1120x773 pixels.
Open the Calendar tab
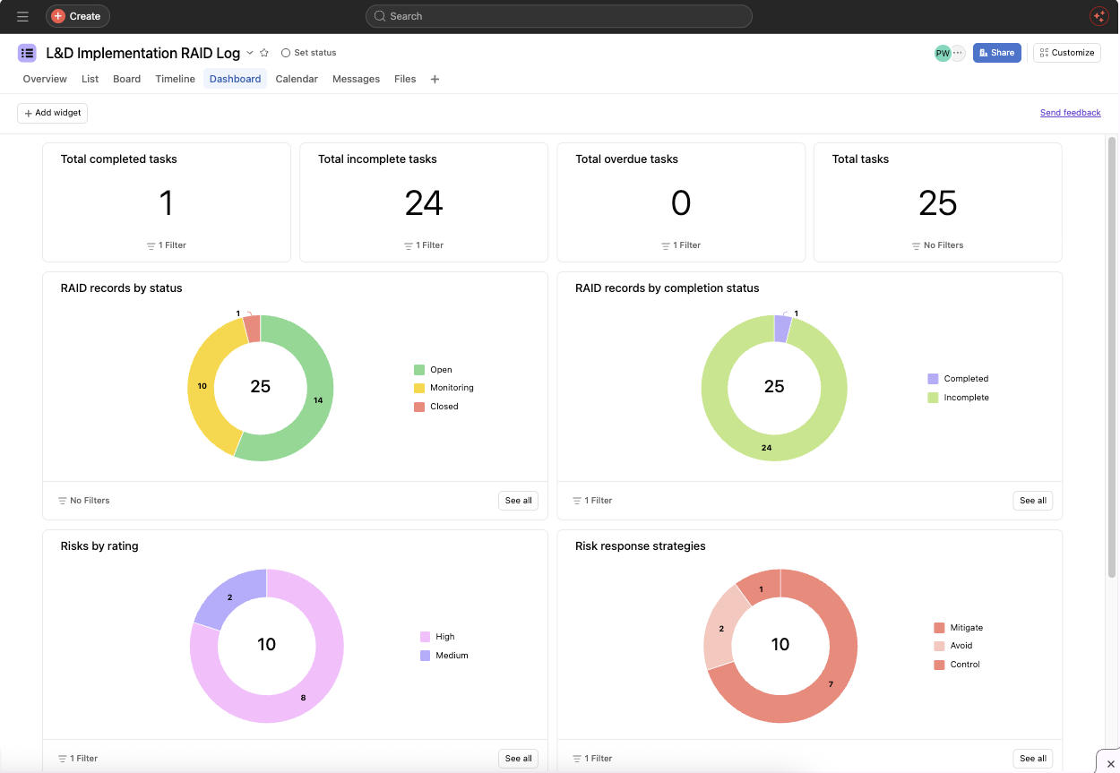pyautogui.click(x=297, y=79)
